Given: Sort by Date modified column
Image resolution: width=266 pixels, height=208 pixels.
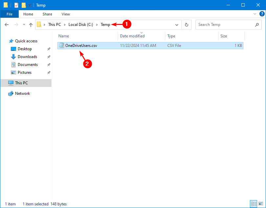Looking at the screenshot, I should (132, 36).
